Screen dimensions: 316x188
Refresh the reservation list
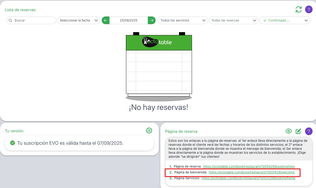click(298, 9)
